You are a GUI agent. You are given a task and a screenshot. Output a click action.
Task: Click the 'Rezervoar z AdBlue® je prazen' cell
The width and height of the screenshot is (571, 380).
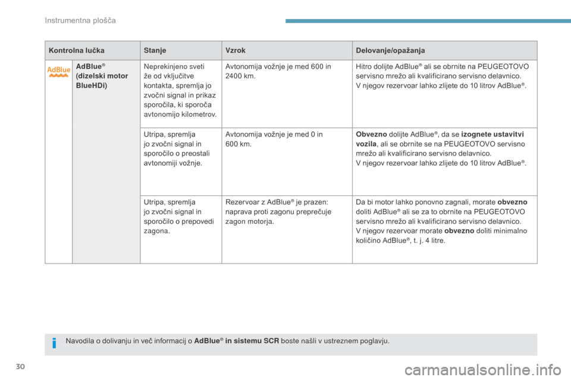[287, 229]
